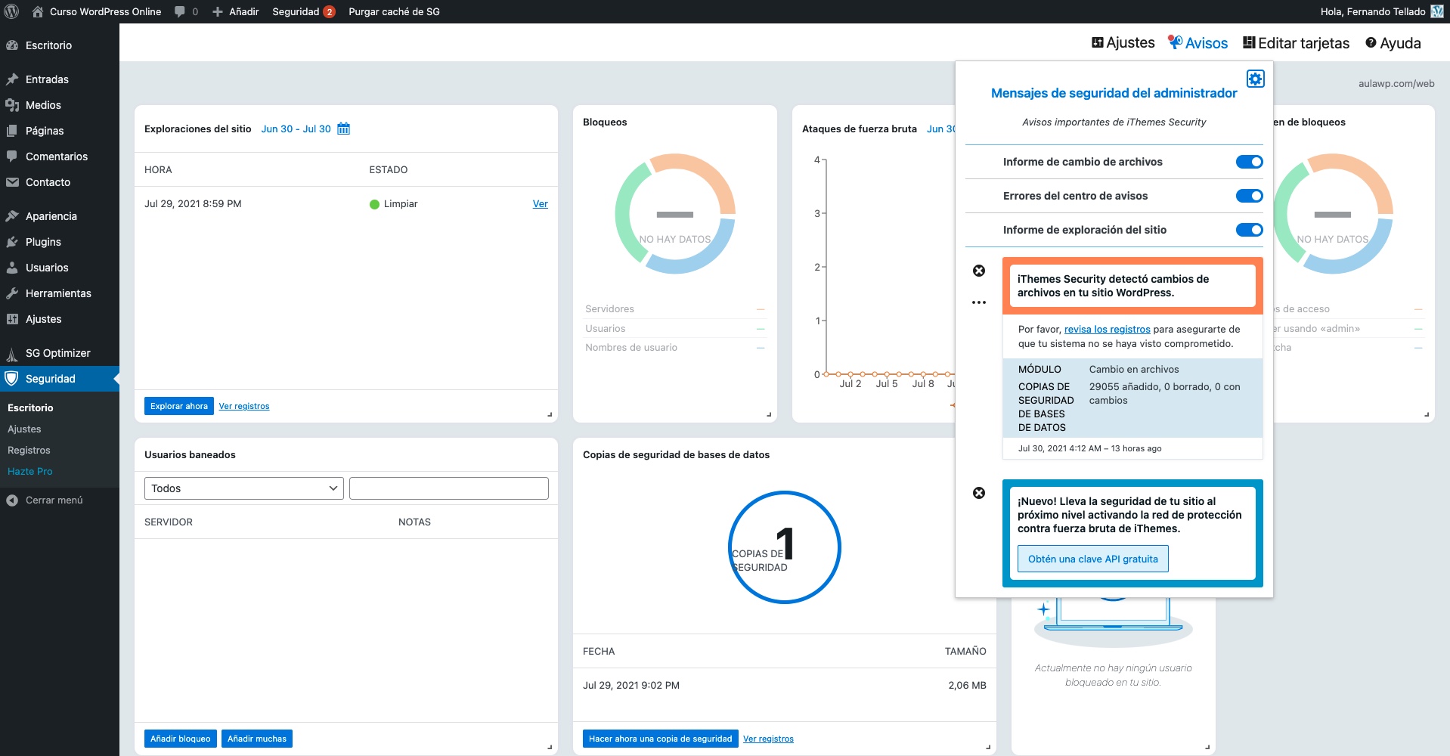Open the comments bubble icon in admin bar

pyautogui.click(x=180, y=11)
